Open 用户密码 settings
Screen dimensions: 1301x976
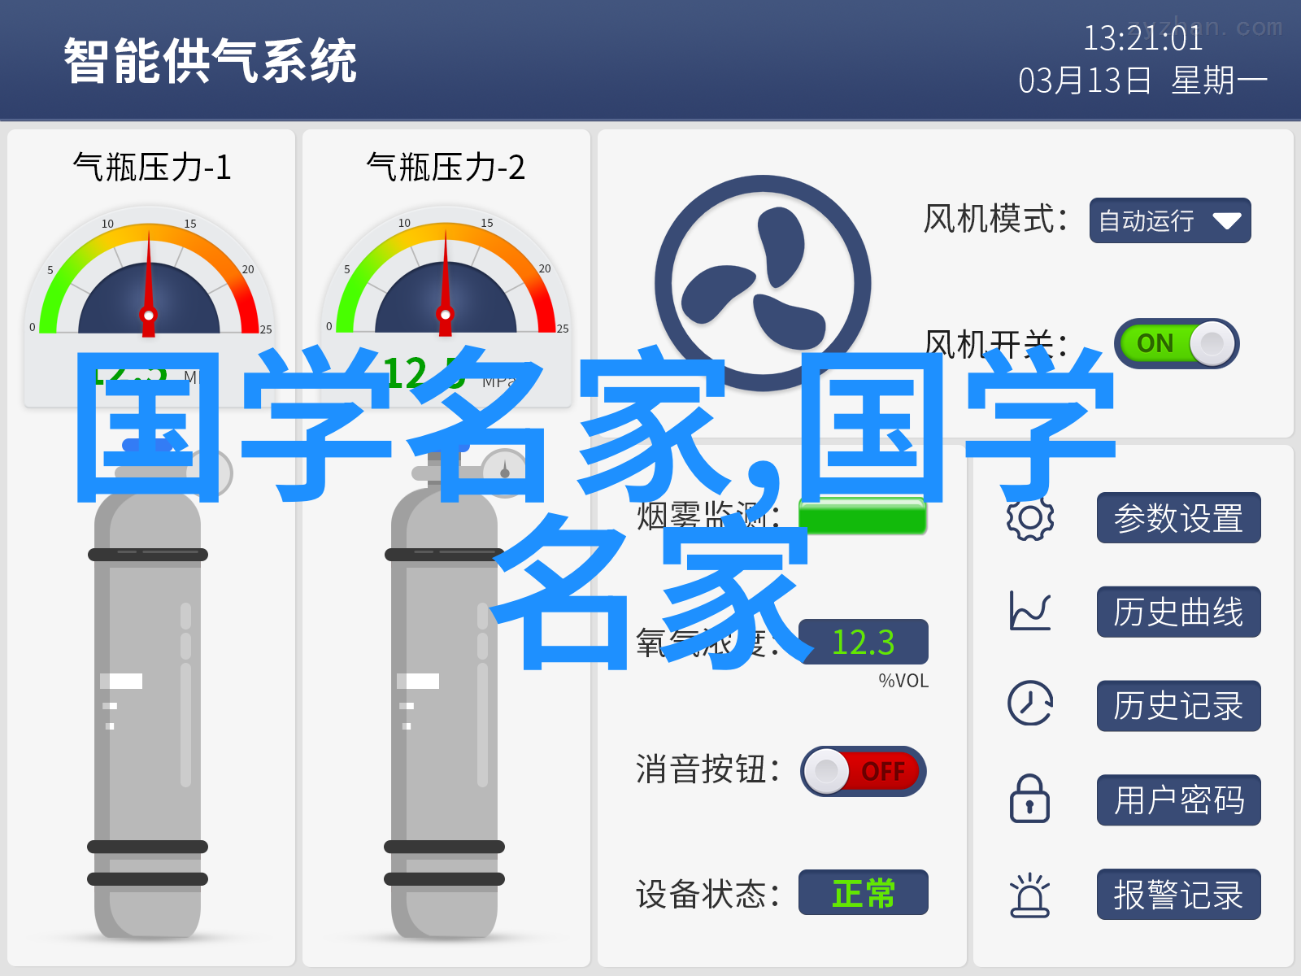point(1179,800)
